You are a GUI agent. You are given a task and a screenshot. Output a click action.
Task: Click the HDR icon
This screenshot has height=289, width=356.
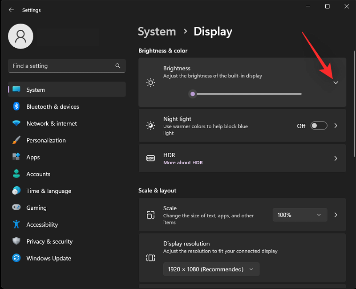tap(150, 158)
